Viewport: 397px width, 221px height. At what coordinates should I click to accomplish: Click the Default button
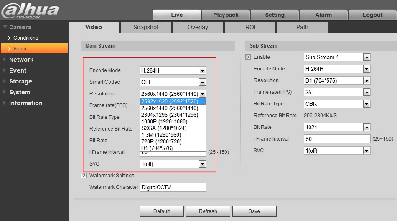pyautogui.click(x=162, y=211)
